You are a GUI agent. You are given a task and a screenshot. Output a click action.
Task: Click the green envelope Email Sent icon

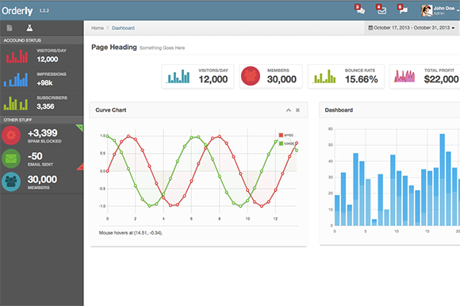tap(11, 159)
